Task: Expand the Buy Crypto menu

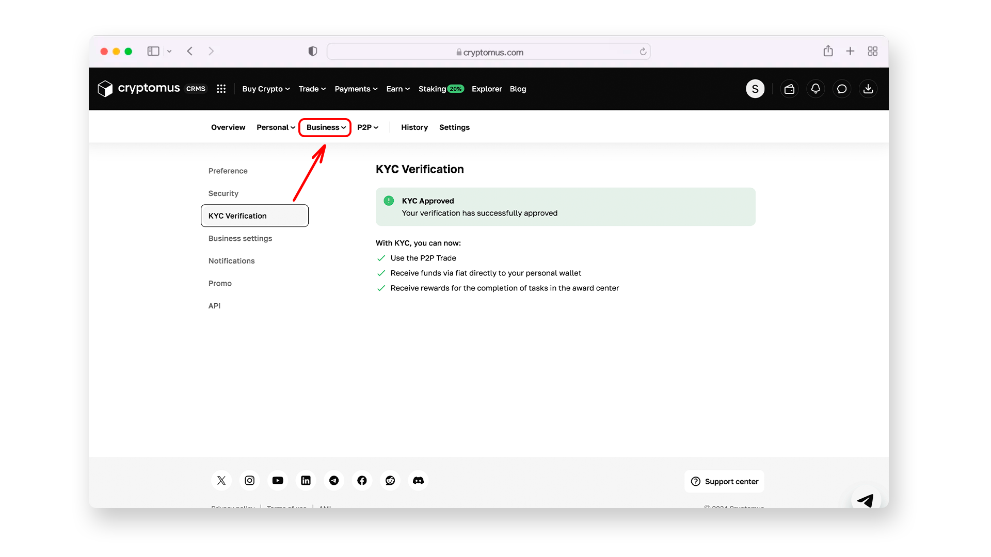Action: point(266,89)
